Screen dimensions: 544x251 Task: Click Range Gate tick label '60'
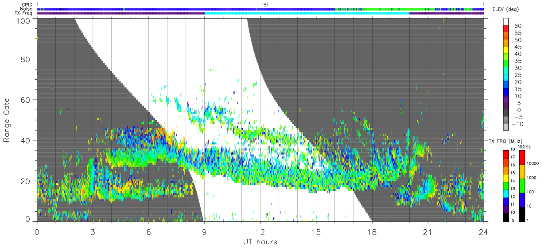(x=26, y=100)
